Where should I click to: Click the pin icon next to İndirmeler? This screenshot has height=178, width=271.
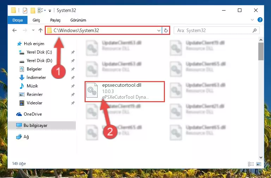(x=73, y=78)
